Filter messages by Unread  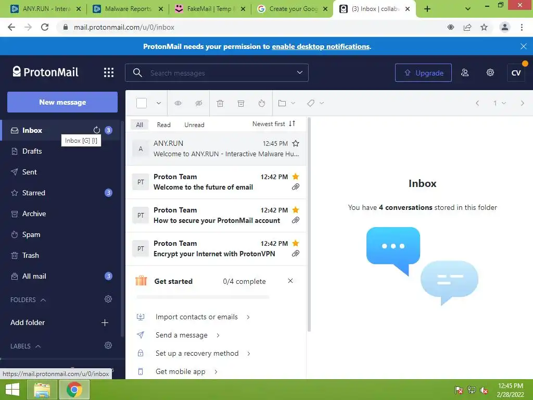click(194, 125)
